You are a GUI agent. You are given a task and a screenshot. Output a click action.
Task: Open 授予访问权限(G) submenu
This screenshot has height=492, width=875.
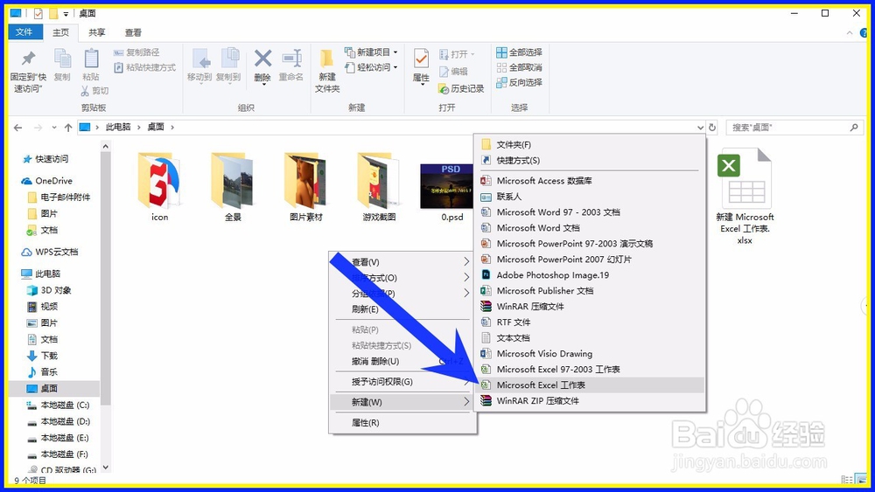pyautogui.click(x=402, y=382)
